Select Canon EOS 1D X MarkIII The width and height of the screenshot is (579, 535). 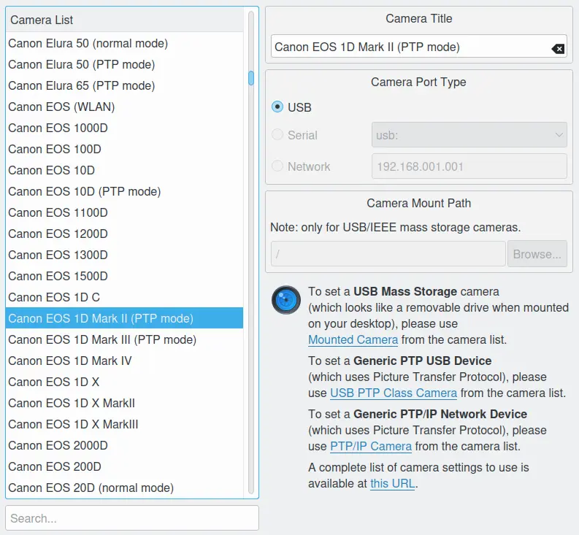[x=124, y=424]
